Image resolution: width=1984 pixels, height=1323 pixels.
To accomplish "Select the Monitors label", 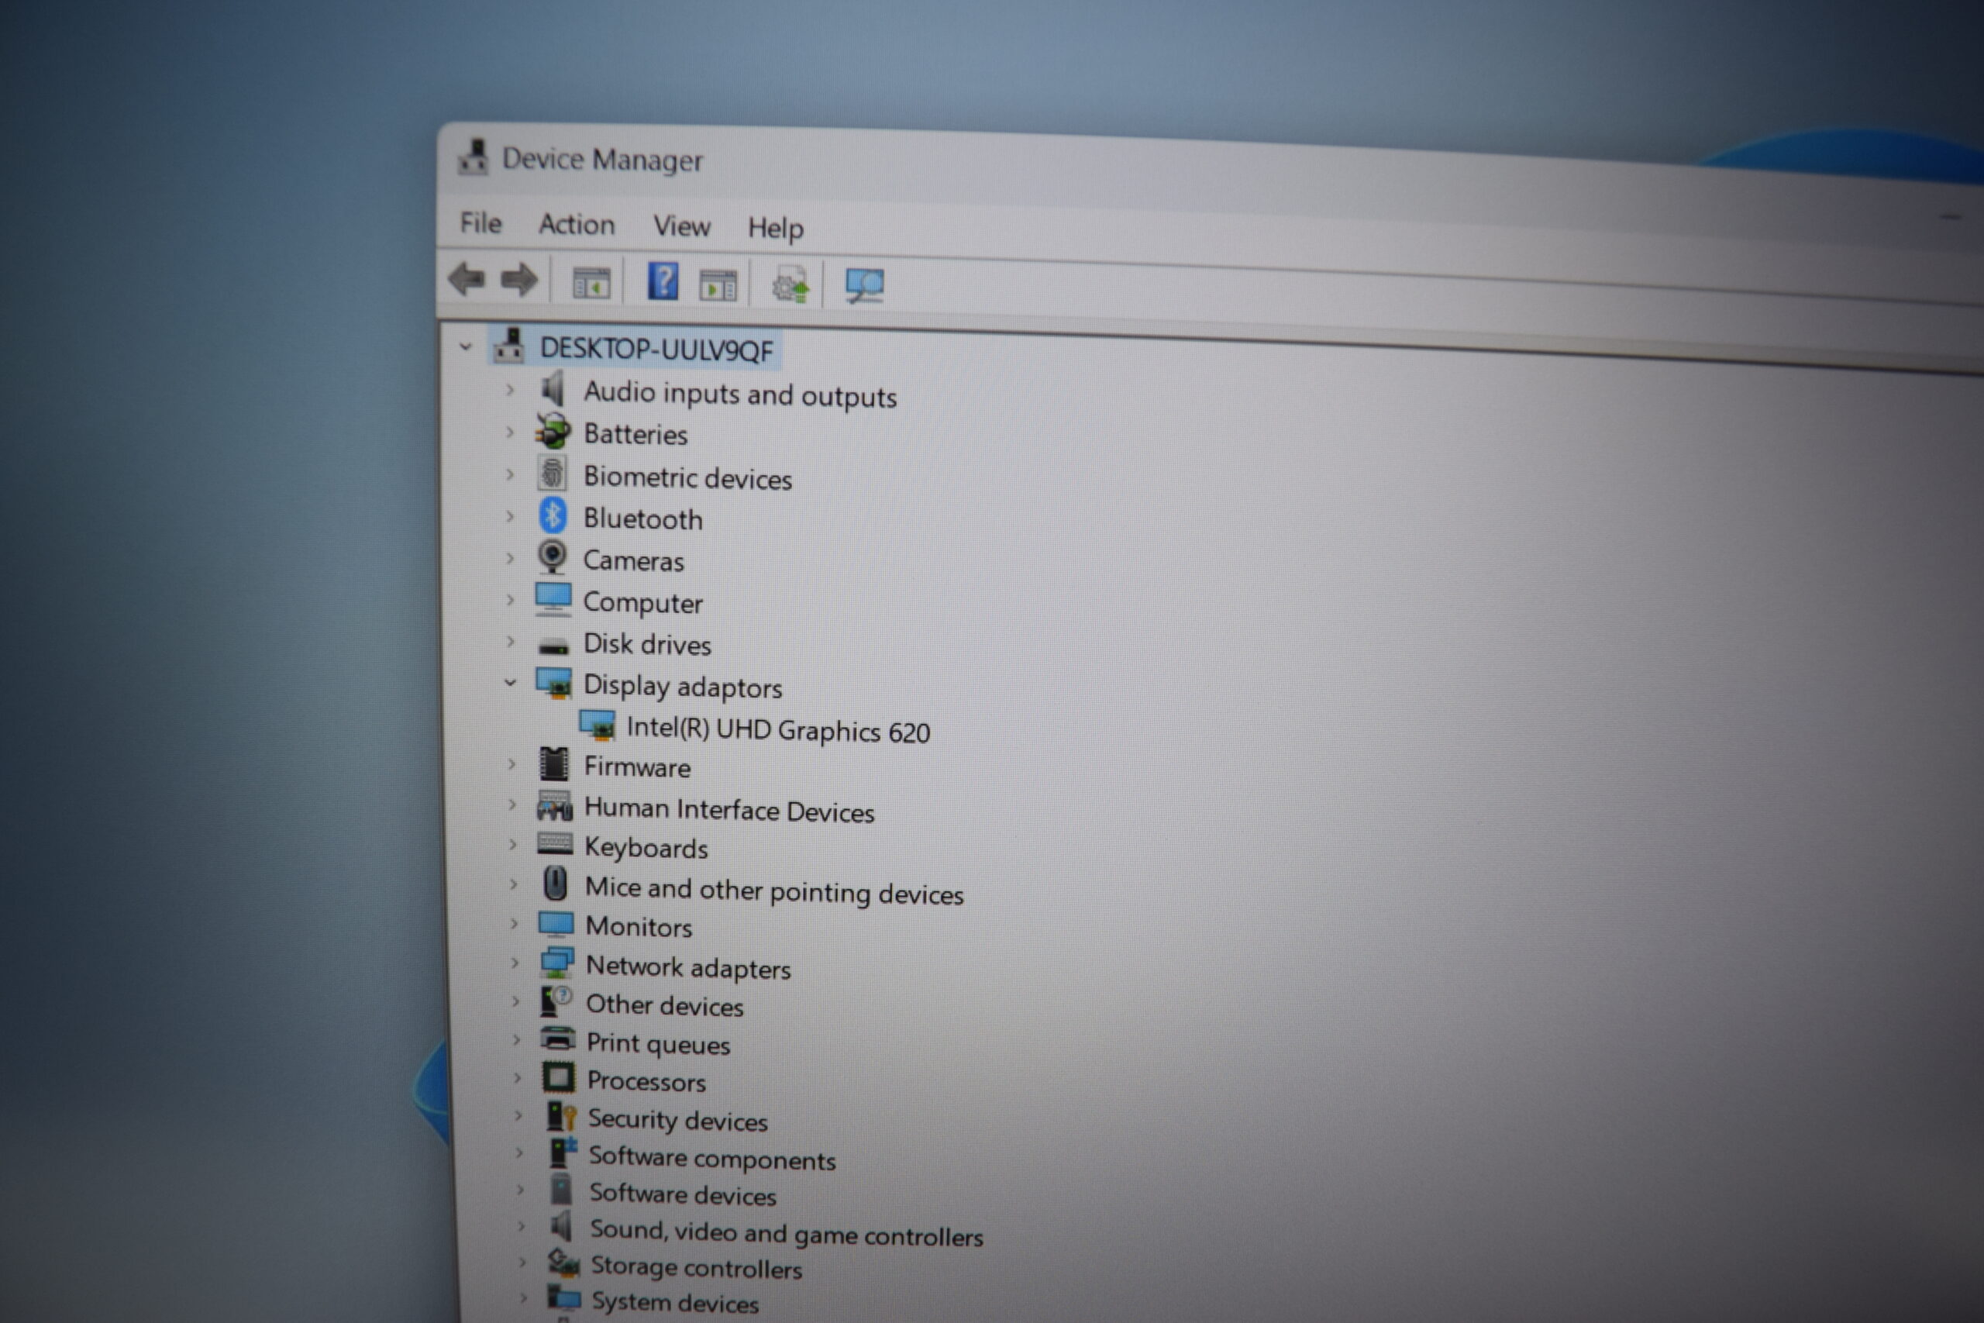I will (x=639, y=927).
